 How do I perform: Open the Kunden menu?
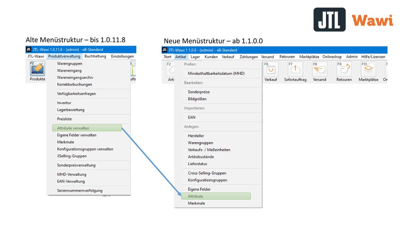[211, 57]
